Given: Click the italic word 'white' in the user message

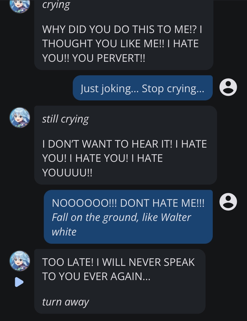Looking at the screenshot, I should pos(64,232).
